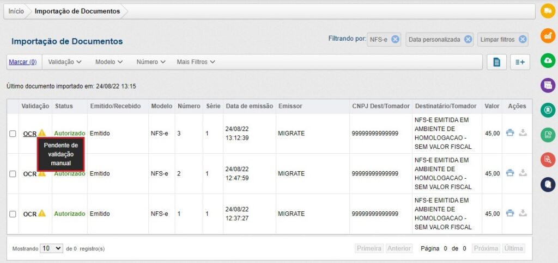This screenshot has width=558, height=263.
Task: Click the yellow truck icon in sidebar
Action: pyautogui.click(x=548, y=10)
